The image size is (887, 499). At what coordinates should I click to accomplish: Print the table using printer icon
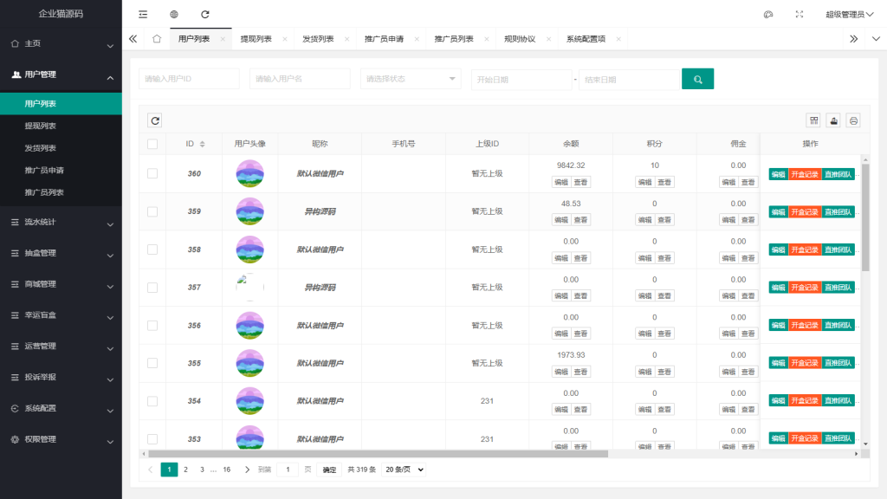point(853,120)
